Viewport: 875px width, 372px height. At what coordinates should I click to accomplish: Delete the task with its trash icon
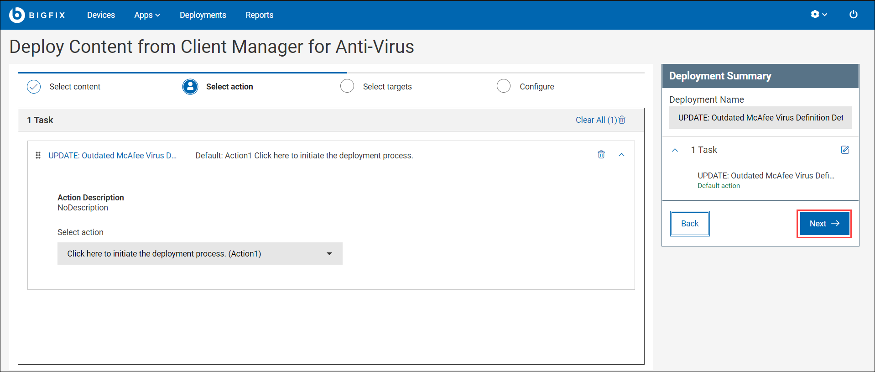point(601,155)
